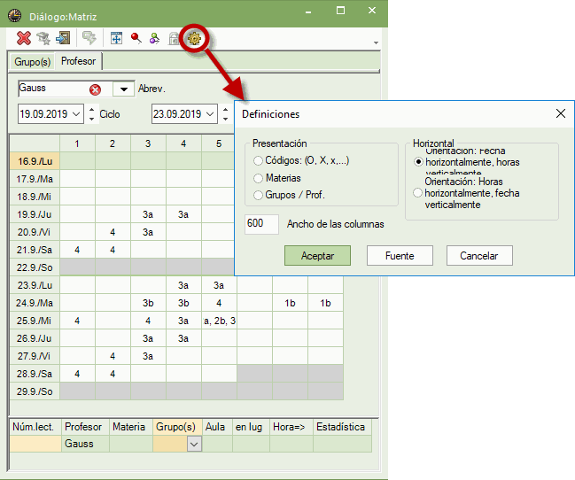Expand the toolbar overflow arrow

(x=376, y=43)
